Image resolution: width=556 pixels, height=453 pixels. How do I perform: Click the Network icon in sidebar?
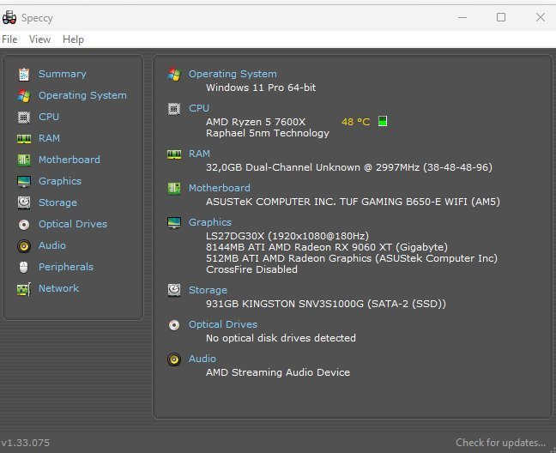(x=23, y=288)
